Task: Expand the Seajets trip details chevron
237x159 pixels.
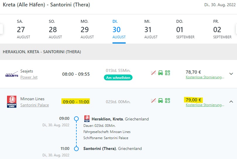Action: click(231, 74)
